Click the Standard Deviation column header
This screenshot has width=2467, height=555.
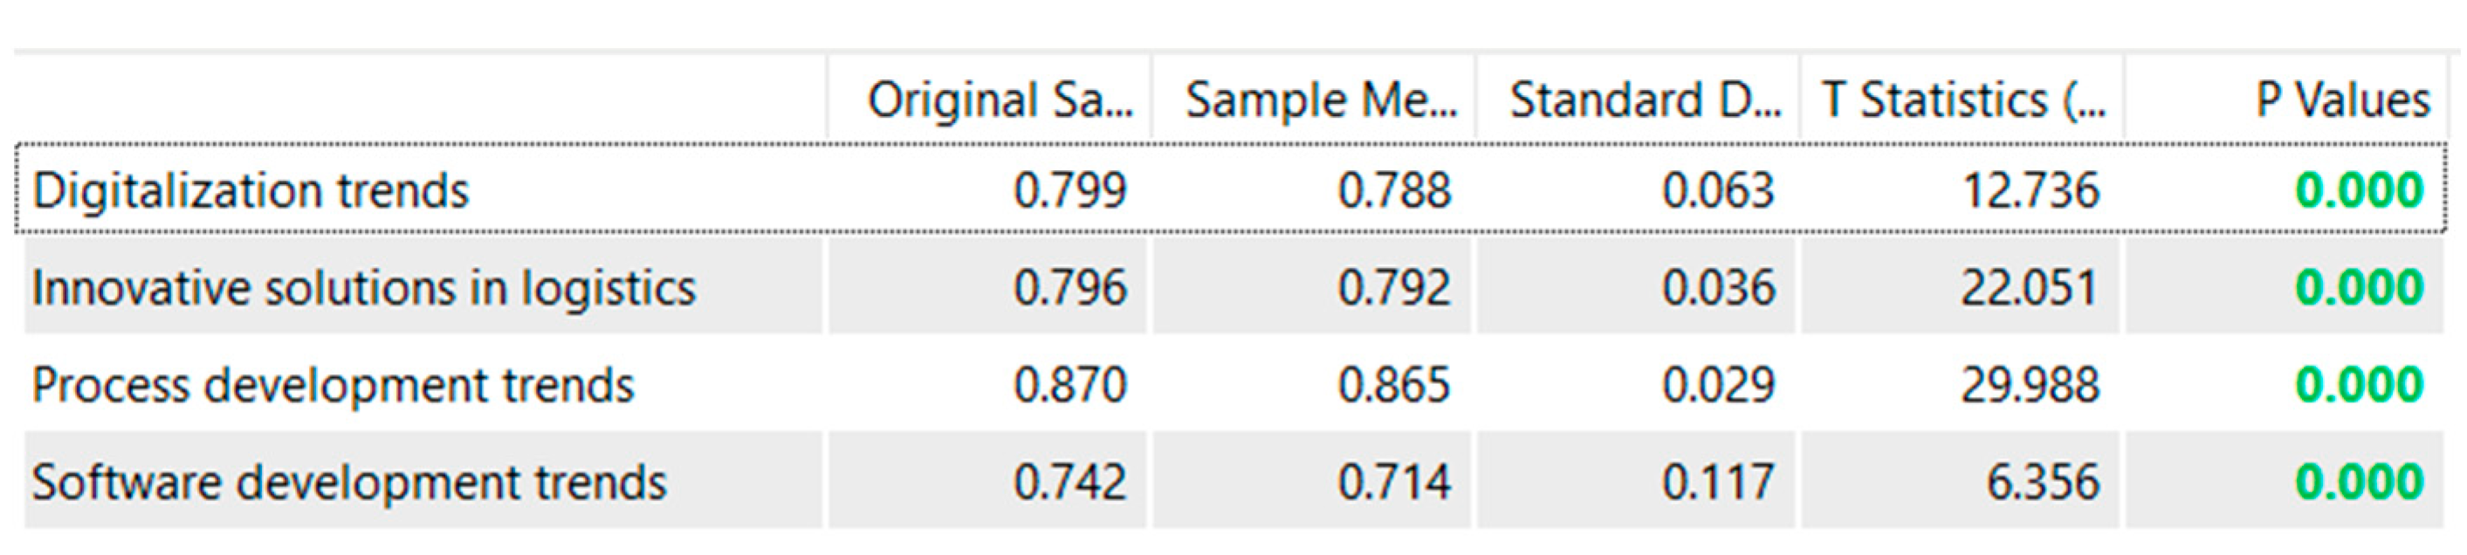(1645, 100)
